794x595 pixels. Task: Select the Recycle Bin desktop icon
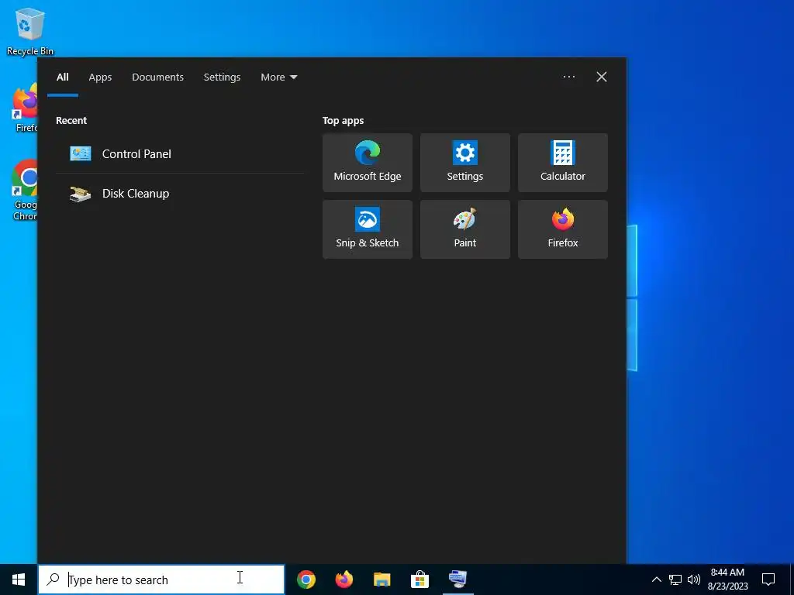[30, 31]
